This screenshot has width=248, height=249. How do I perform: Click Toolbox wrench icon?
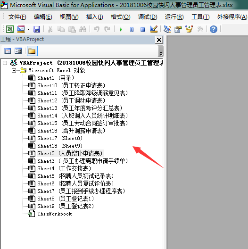[x=200, y=29]
